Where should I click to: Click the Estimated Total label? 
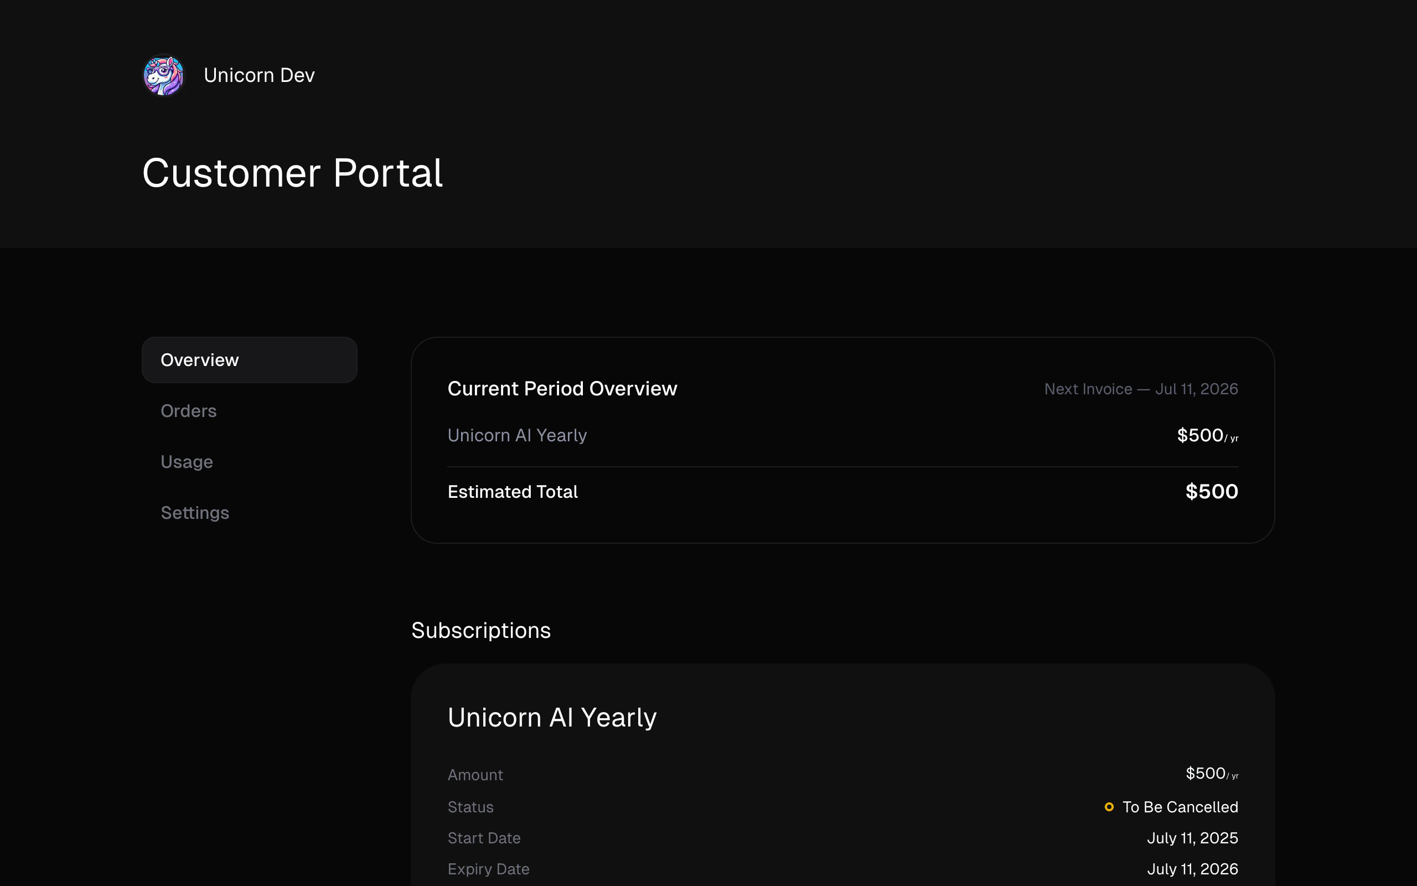(513, 492)
